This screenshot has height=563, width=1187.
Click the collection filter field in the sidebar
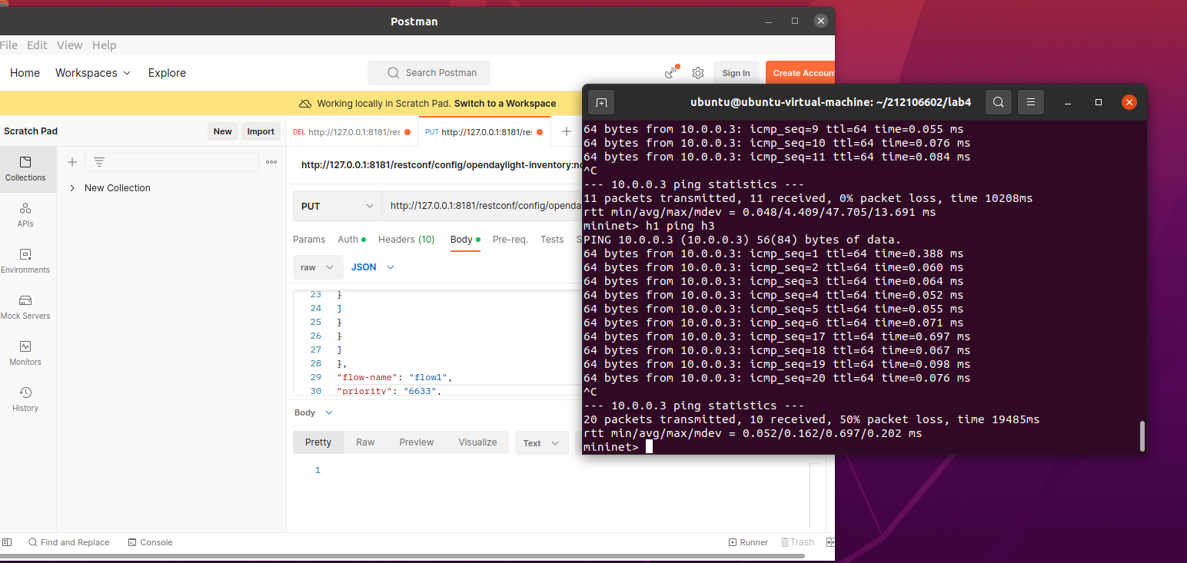[172, 162]
